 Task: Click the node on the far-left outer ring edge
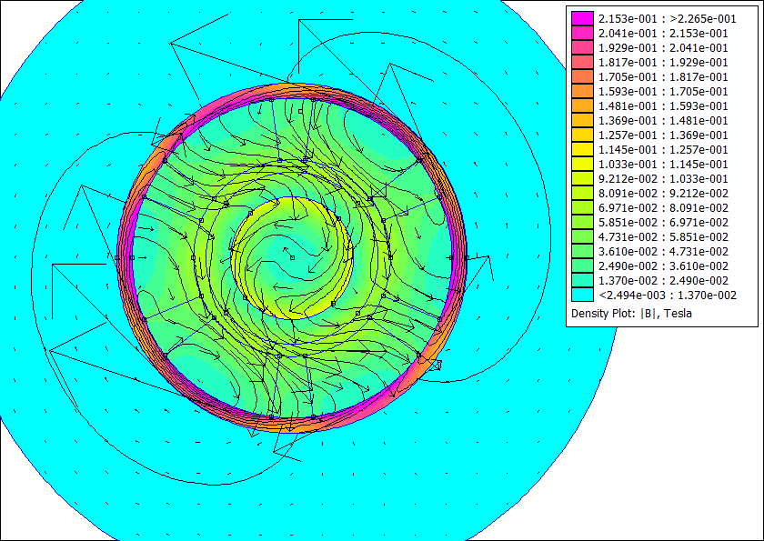point(117,257)
